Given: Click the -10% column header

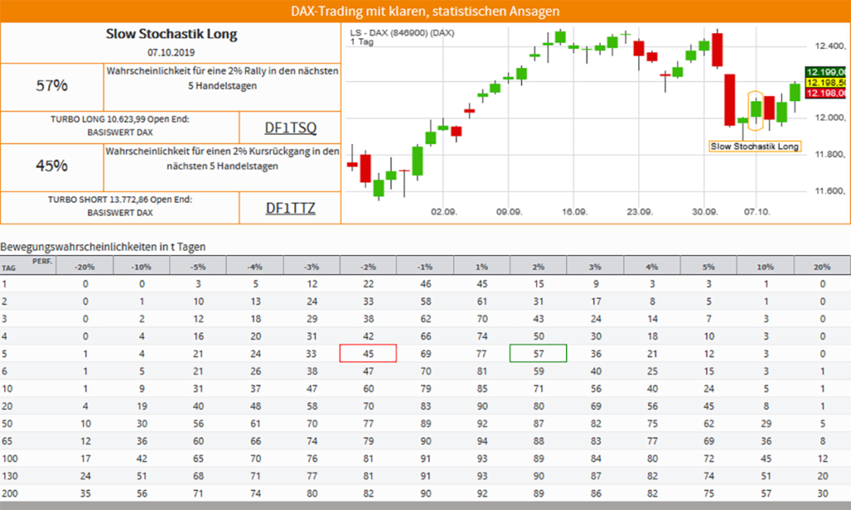Looking at the screenshot, I should [141, 267].
